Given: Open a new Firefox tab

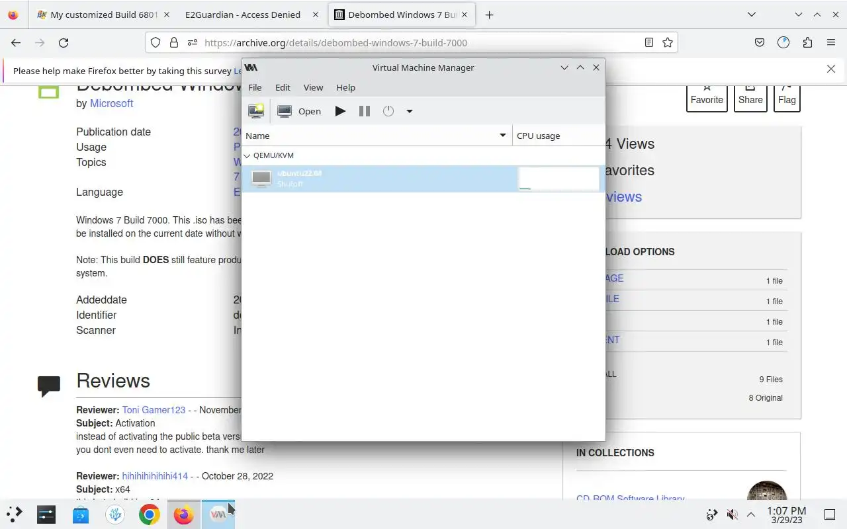Looking at the screenshot, I should point(489,15).
